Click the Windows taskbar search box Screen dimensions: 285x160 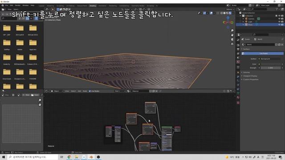(33, 157)
